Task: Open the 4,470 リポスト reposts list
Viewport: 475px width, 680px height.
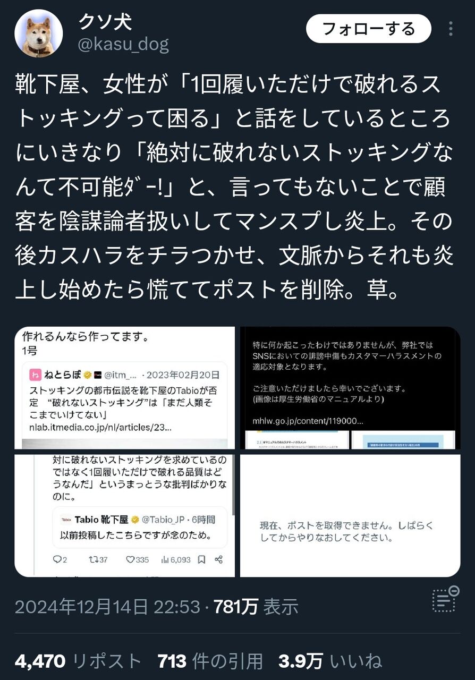Action: tap(79, 661)
